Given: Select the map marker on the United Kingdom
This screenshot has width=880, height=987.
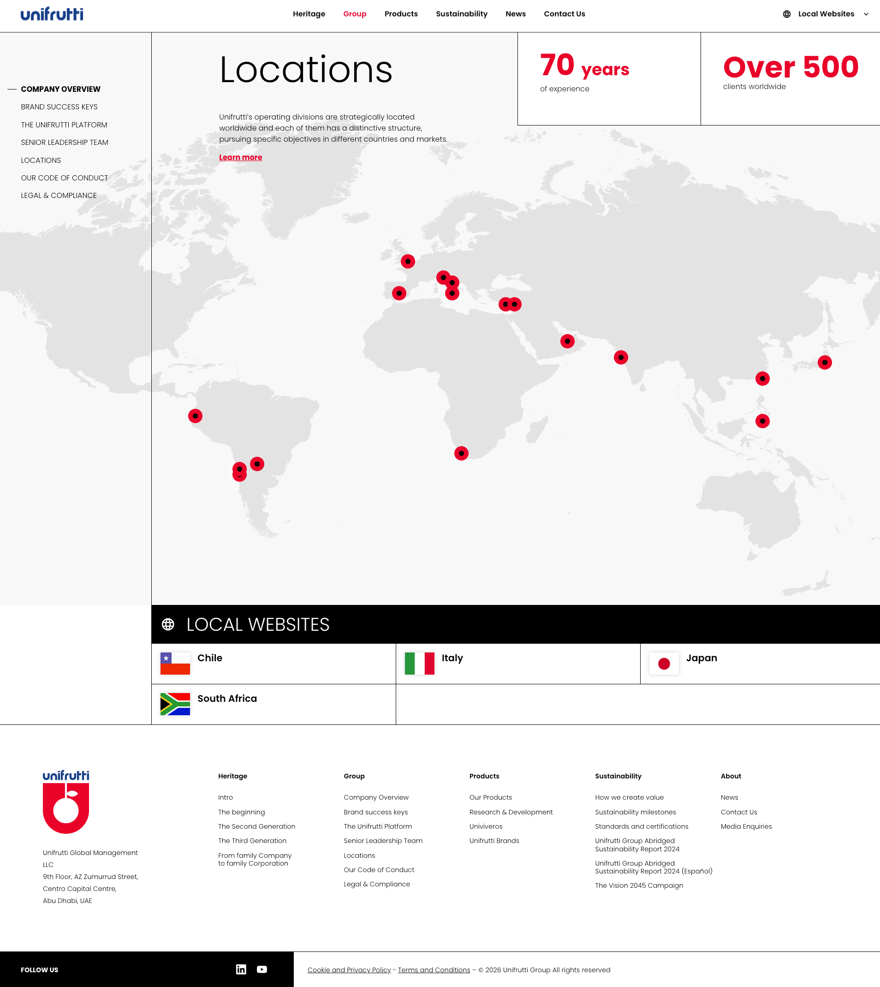Looking at the screenshot, I should click(408, 261).
